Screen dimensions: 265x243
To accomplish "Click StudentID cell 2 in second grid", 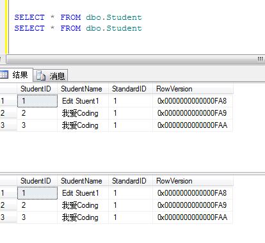I will coord(37,205).
